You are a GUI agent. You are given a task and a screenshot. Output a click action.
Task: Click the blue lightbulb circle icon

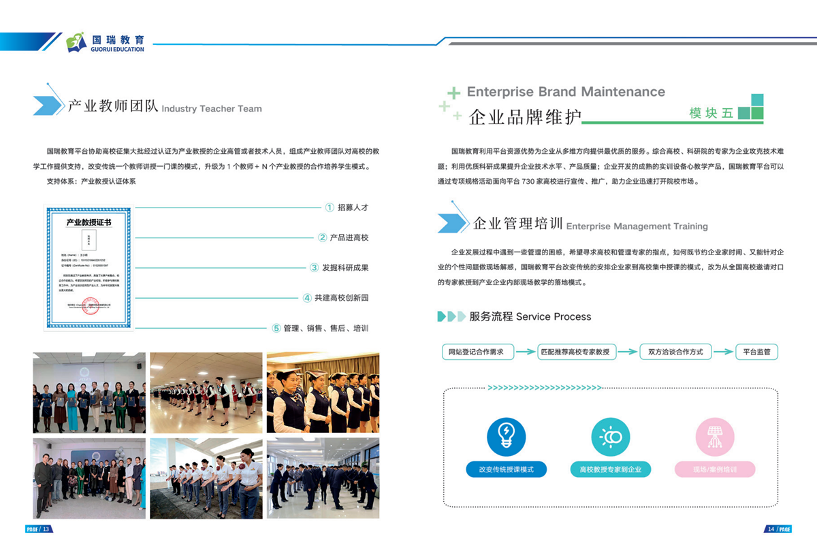click(x=506, y=436)
